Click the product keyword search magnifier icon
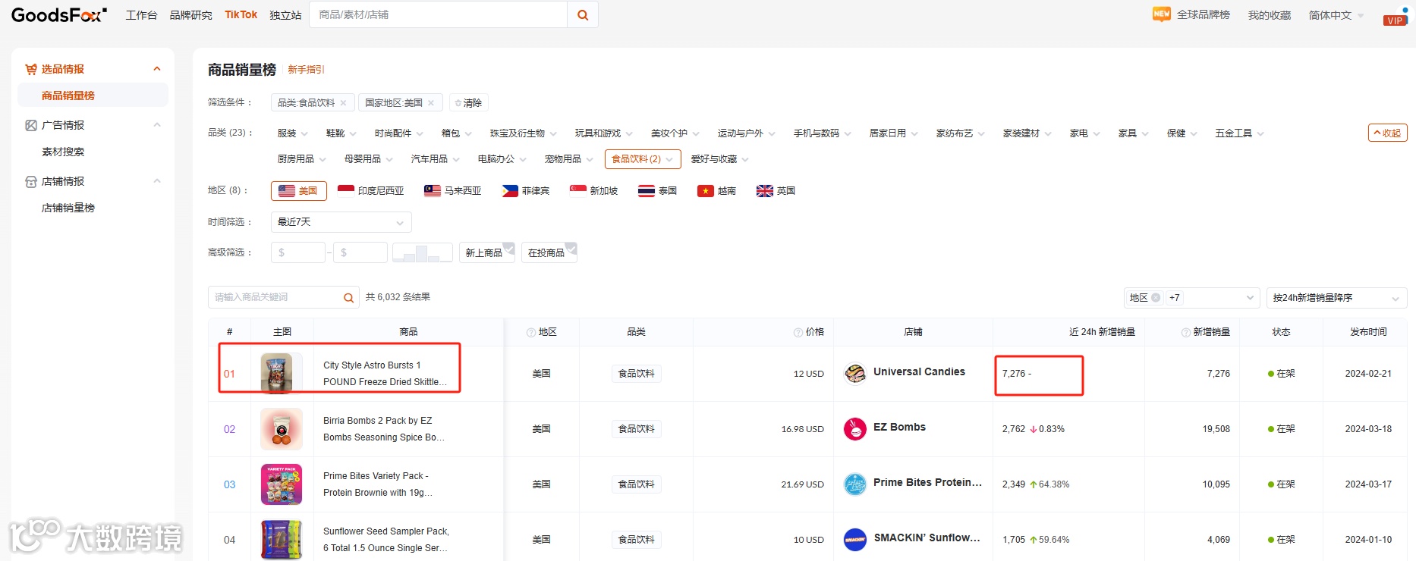The image size is (1416, 561). point(348,297)
